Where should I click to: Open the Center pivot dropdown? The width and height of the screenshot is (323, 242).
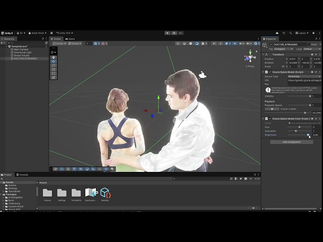pyautogui.click(x=60, y=43)
